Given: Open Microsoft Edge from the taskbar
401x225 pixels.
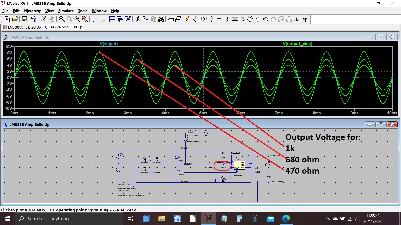Looking at the screenshot, I should point(286,219).
